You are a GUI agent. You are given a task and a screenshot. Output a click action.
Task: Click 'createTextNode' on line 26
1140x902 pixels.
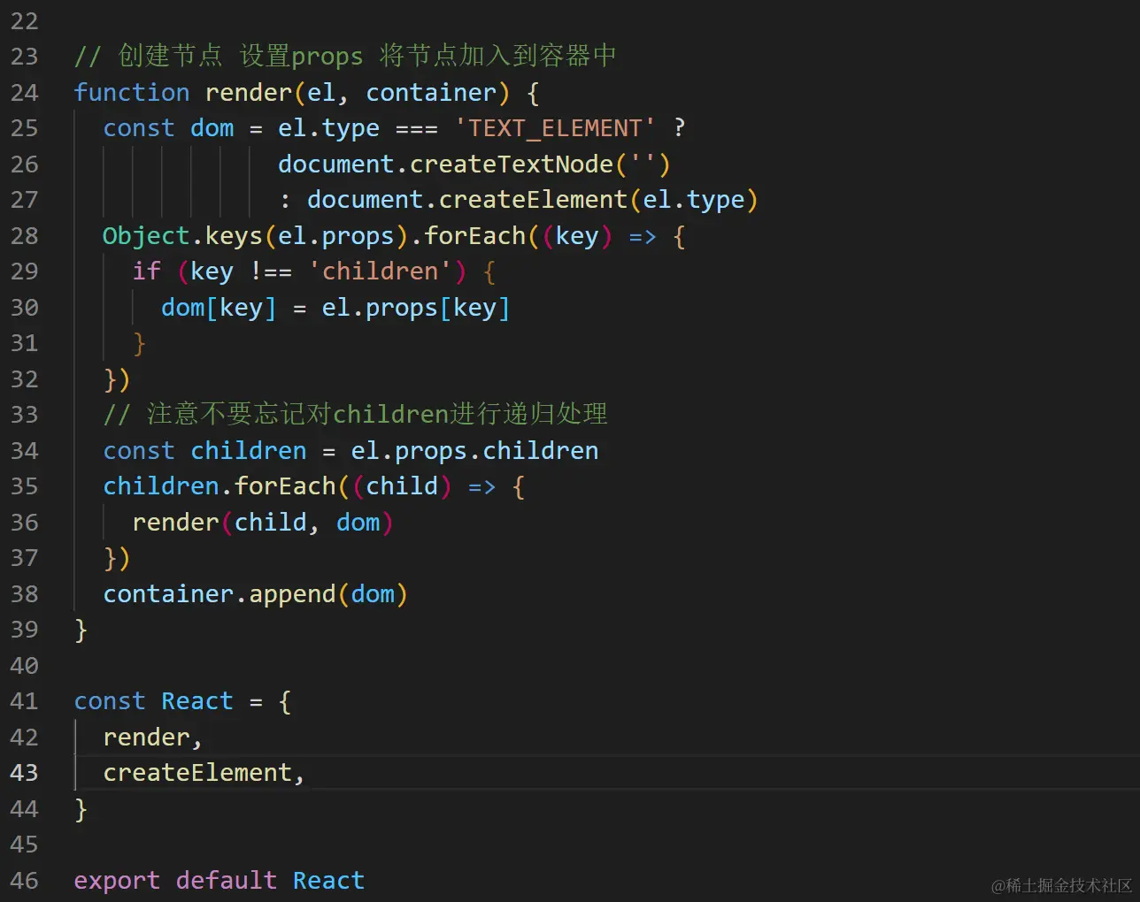click(x=512, y=164)
